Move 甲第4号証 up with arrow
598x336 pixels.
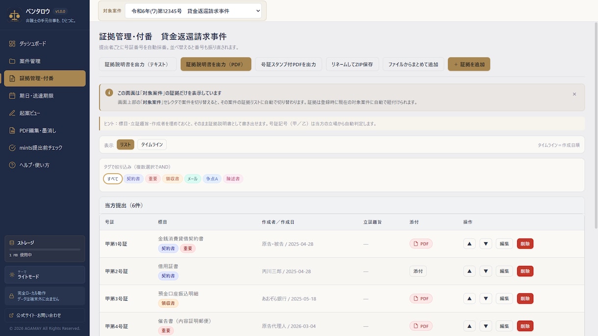[469, 326]
